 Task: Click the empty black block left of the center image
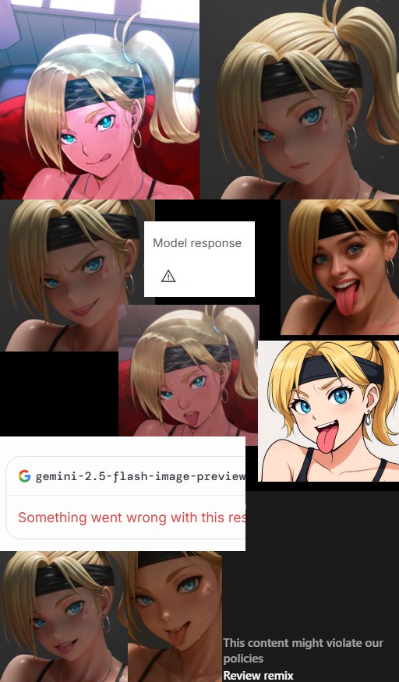(x=59, y=394)
